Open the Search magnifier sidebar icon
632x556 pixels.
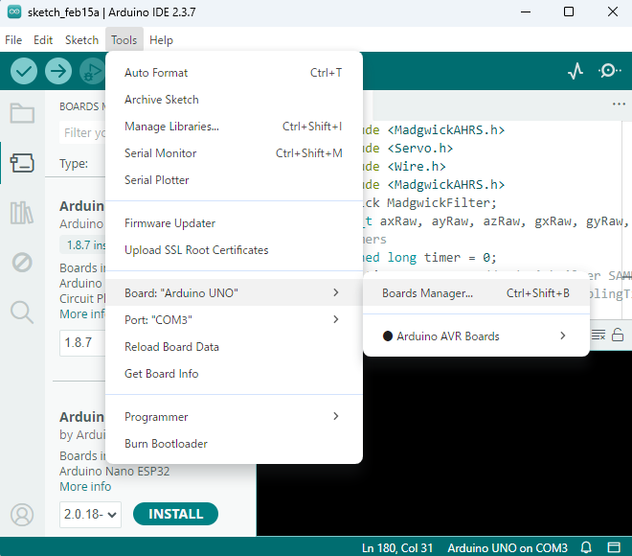click(x=22, y=312)
